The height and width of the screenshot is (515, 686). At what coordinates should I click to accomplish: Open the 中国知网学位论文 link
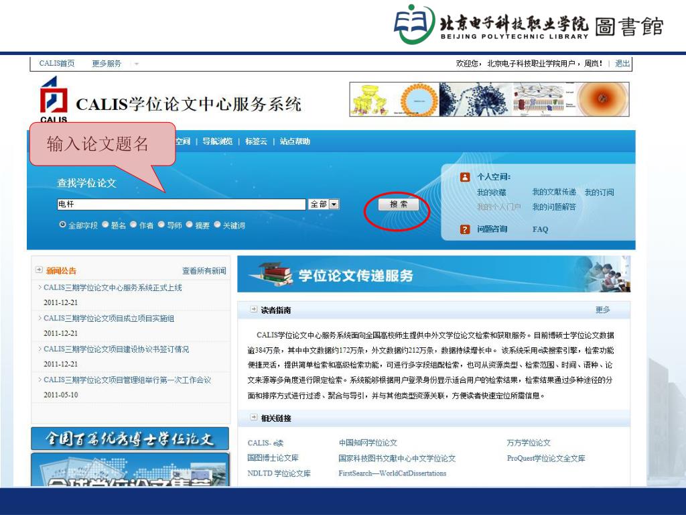368,443
